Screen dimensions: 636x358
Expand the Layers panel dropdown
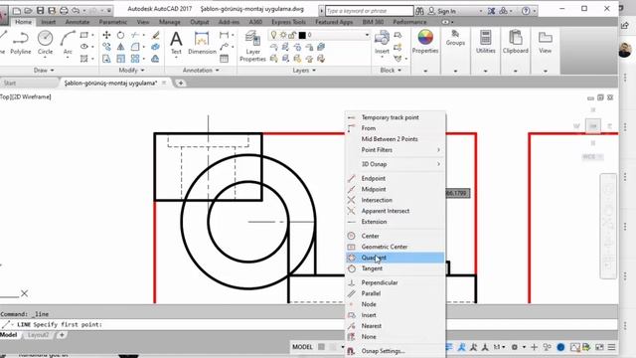pyautogui.click(x=304, y=71)
